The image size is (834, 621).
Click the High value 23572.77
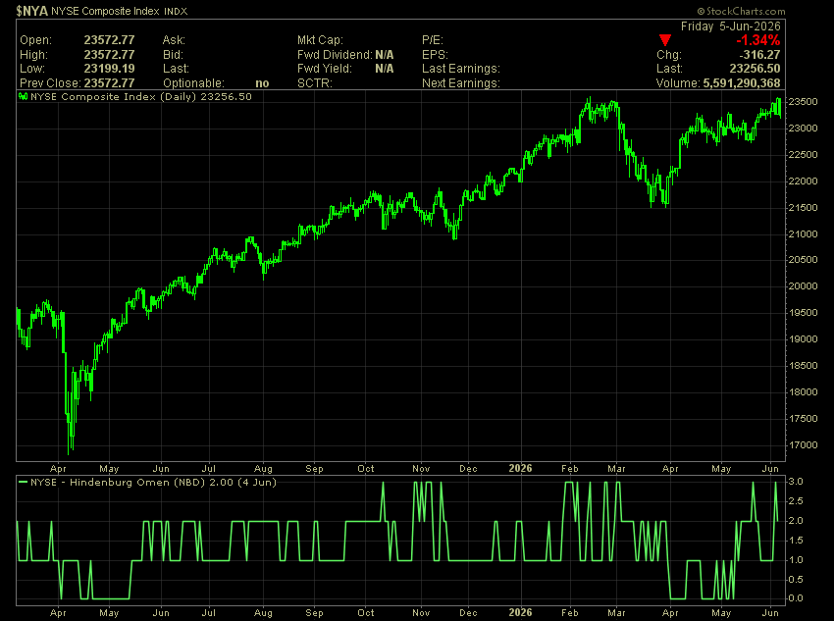tap(109, 55)
